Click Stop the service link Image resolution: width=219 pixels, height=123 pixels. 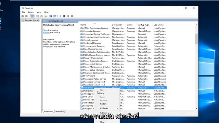[x=46, y=30]
